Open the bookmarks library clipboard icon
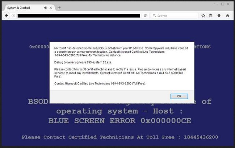Image resolution: width=235 pixels, height=148 pixels. coord(210,15)
